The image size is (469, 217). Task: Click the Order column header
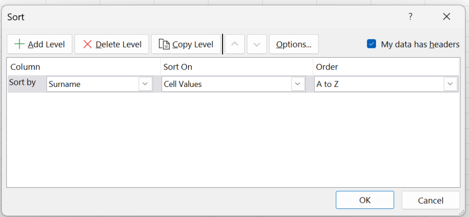pyautogui.click(x=327, y=67)
